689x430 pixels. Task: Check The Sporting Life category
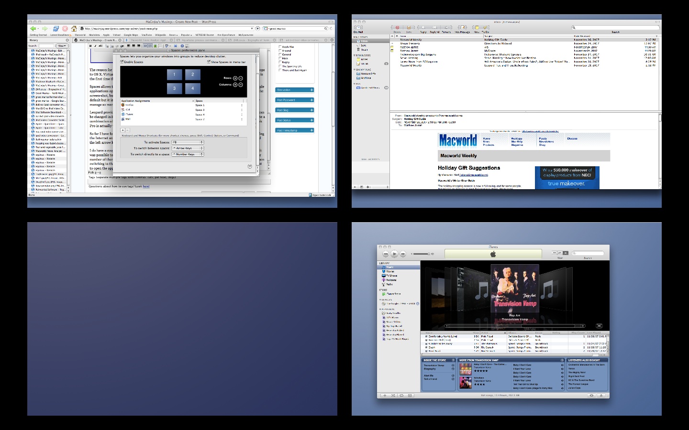click(280, 66)
